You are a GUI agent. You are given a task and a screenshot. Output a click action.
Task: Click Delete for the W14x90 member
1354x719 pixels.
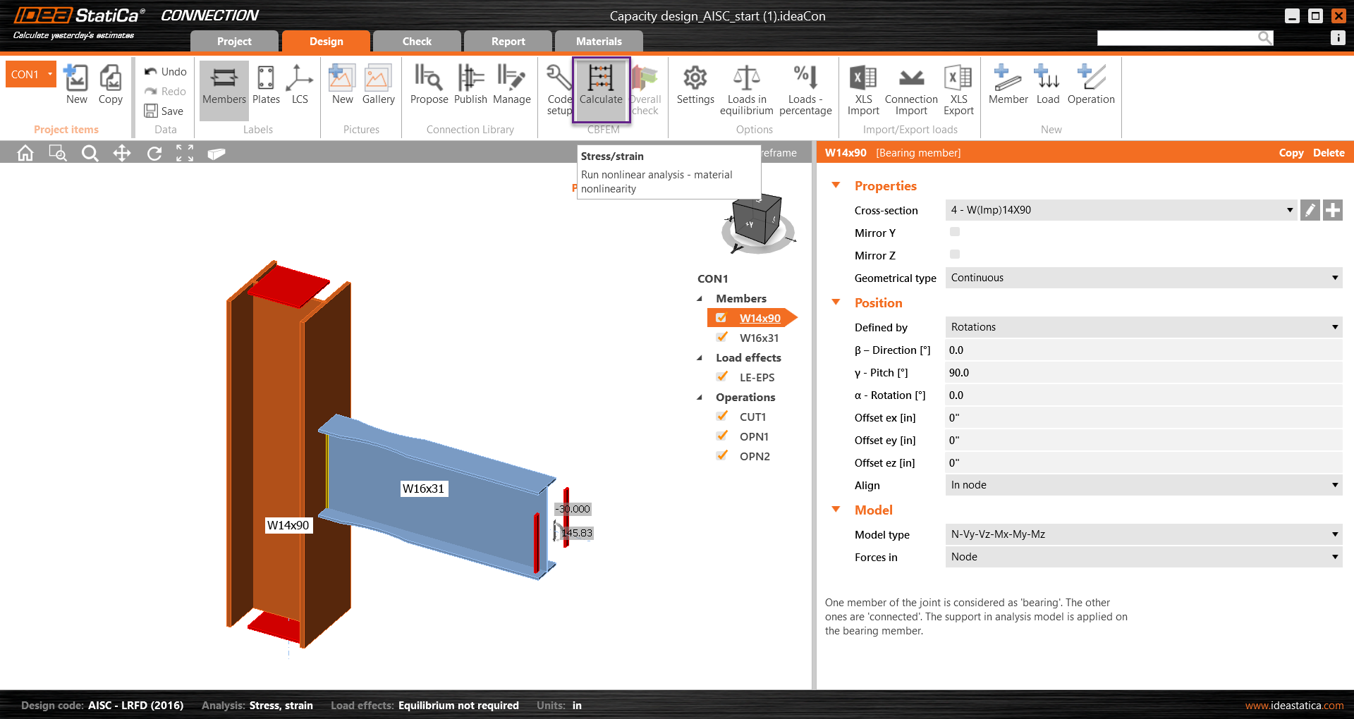(x=1328, y=152)
